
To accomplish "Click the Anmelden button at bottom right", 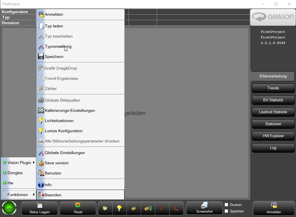I will point(274,208).
